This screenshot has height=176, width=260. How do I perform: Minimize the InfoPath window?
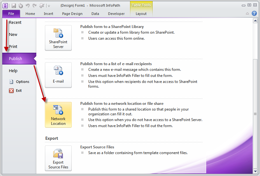click(x=243, y=5)
